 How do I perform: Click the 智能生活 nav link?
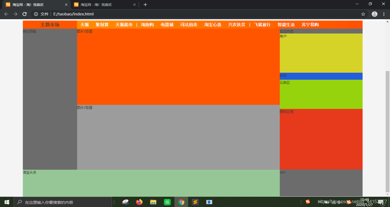click(286, 25)
